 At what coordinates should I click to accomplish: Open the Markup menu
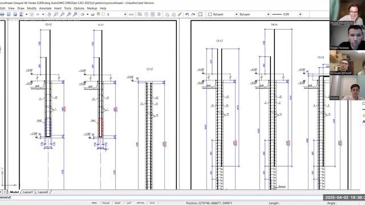(92, 8)
